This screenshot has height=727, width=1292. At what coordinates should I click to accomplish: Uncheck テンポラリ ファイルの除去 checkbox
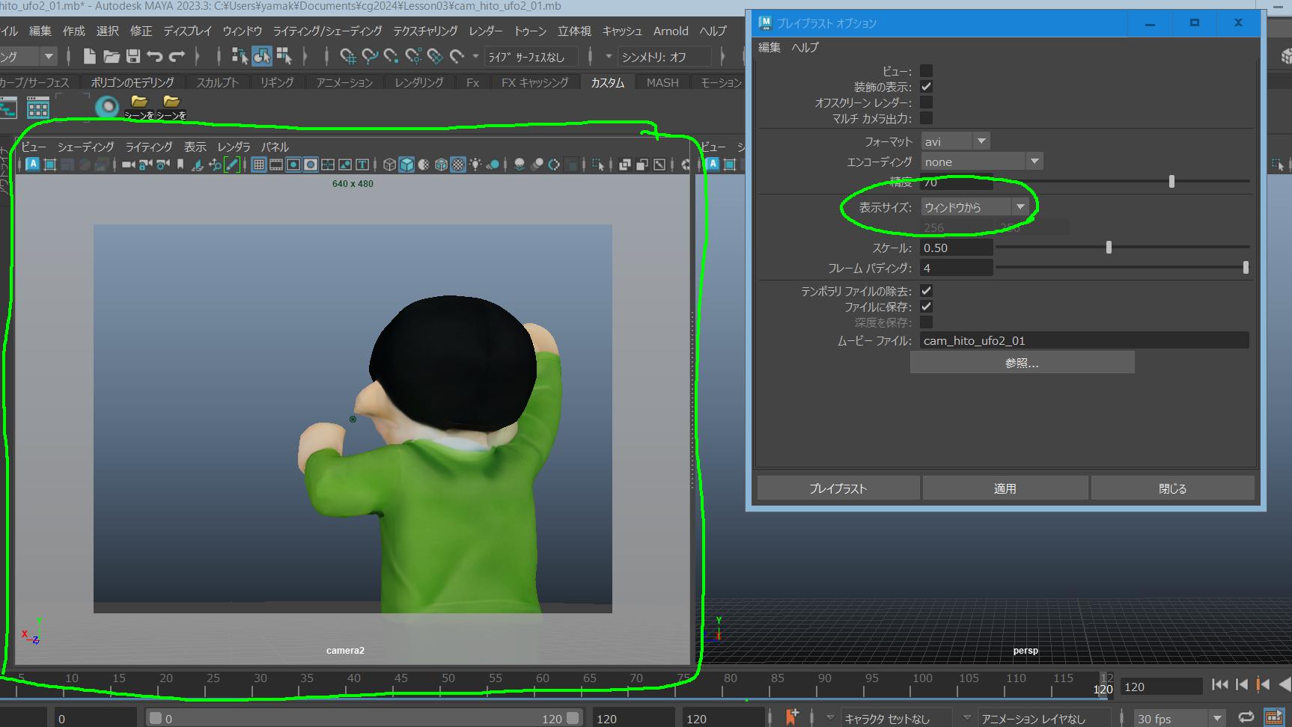926,291
